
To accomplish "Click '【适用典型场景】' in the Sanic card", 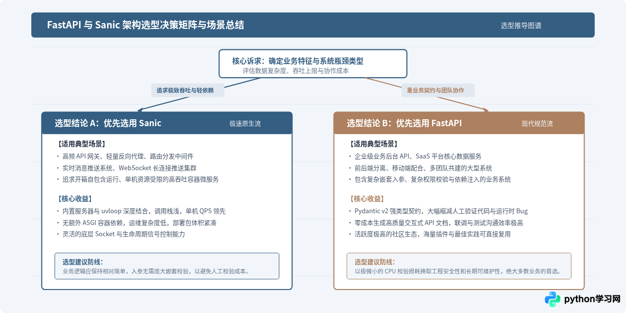I will (x=81, y=144).
